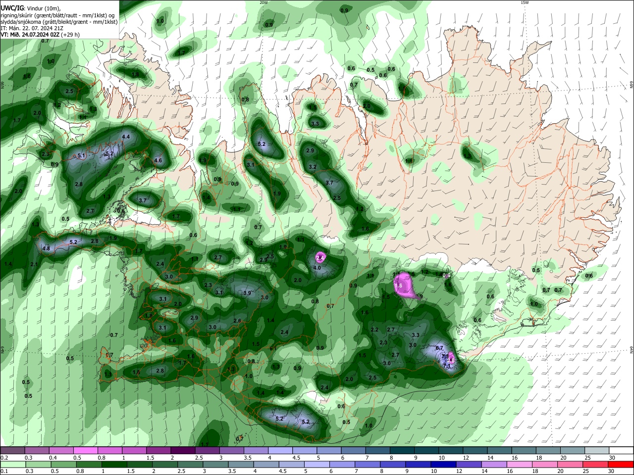Pick the darkest green swatch labeled 1
Image resolution: width=634 pixels, height=475 pixels.
114,464
